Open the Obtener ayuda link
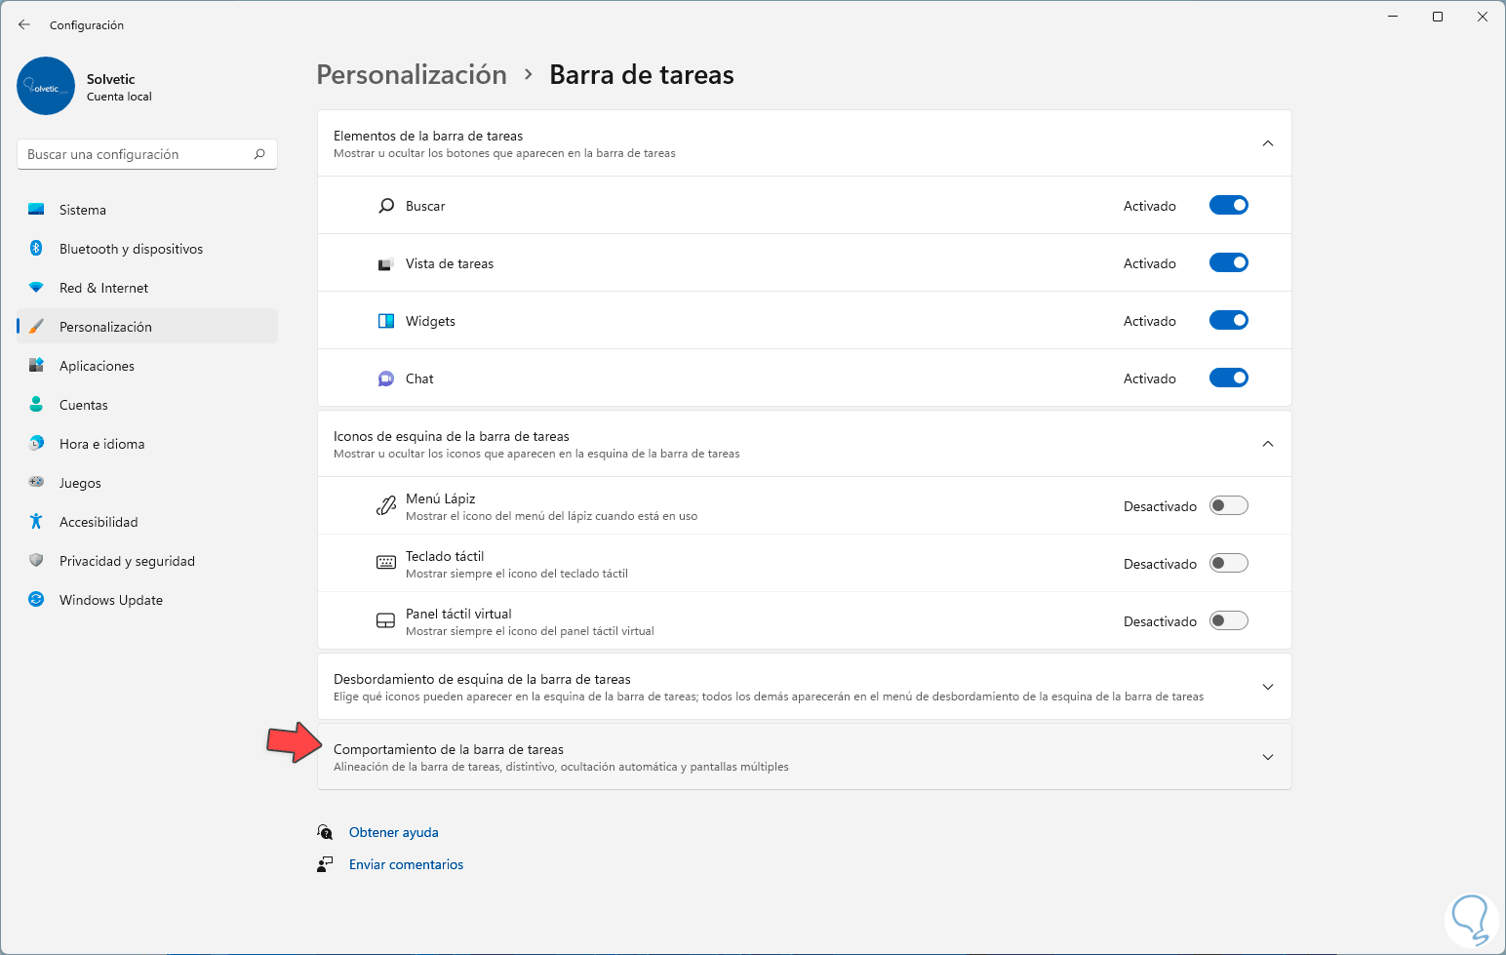This screenshot has height=955, width=1506. coord(393,832)
